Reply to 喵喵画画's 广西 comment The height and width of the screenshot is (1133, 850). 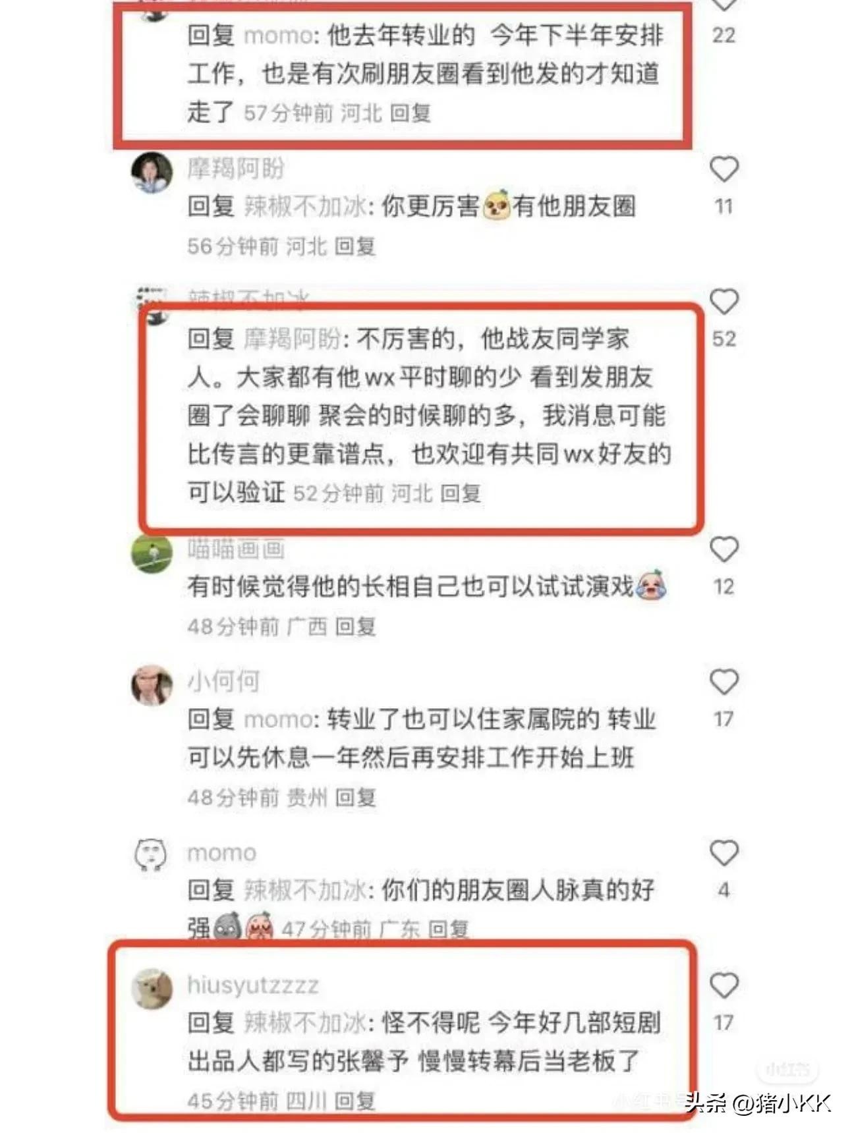click(x=355, y=626)
